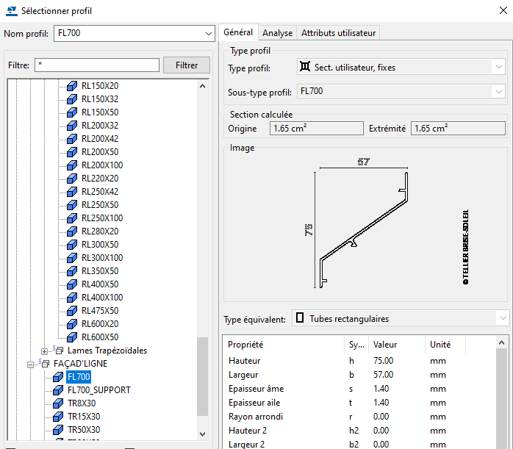Click into the Filtre text field
Screen dimensions: 513x449
tap(96, 65)
